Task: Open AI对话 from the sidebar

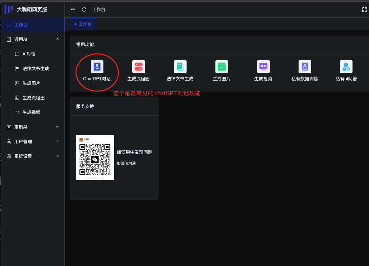Action: tap(32, 54)
